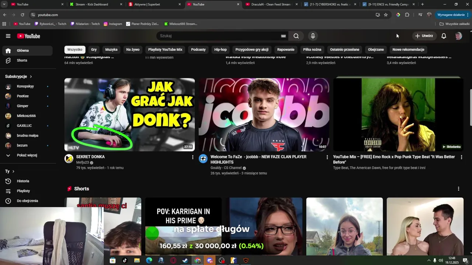The image size is (472, 265).
Task: Open the YouTube hamburger guide menu
Action: point(8,36)
